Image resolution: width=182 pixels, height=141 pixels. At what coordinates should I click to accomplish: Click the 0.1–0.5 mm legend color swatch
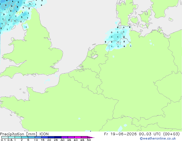[5, 137]
